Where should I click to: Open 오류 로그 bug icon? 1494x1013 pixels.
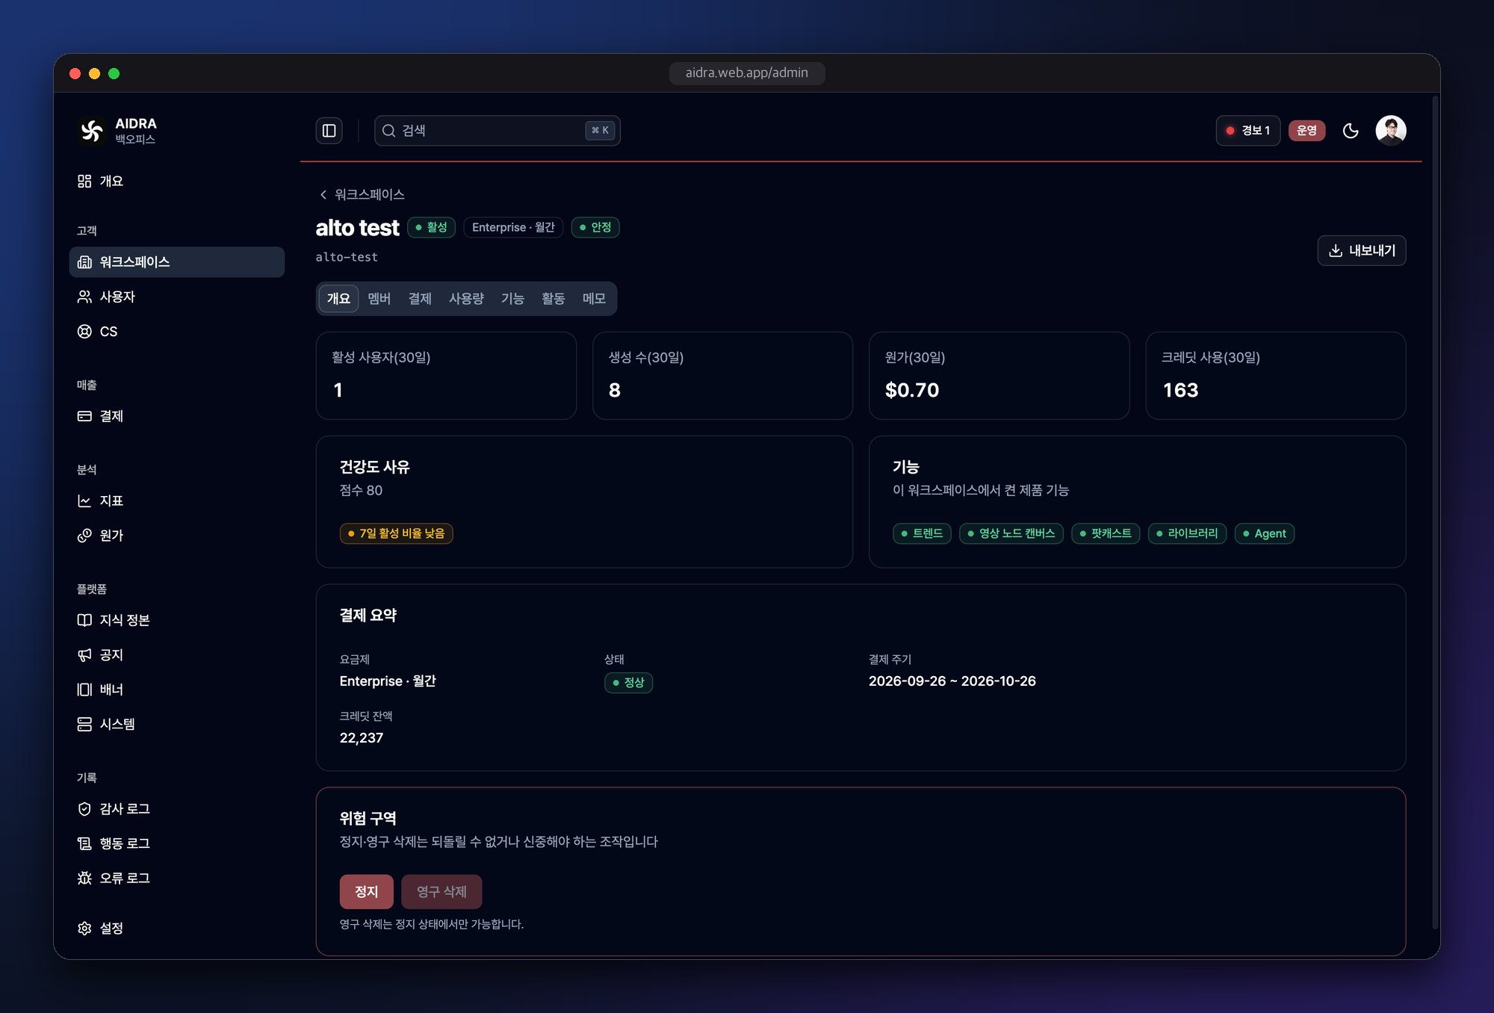click(84, 878)
